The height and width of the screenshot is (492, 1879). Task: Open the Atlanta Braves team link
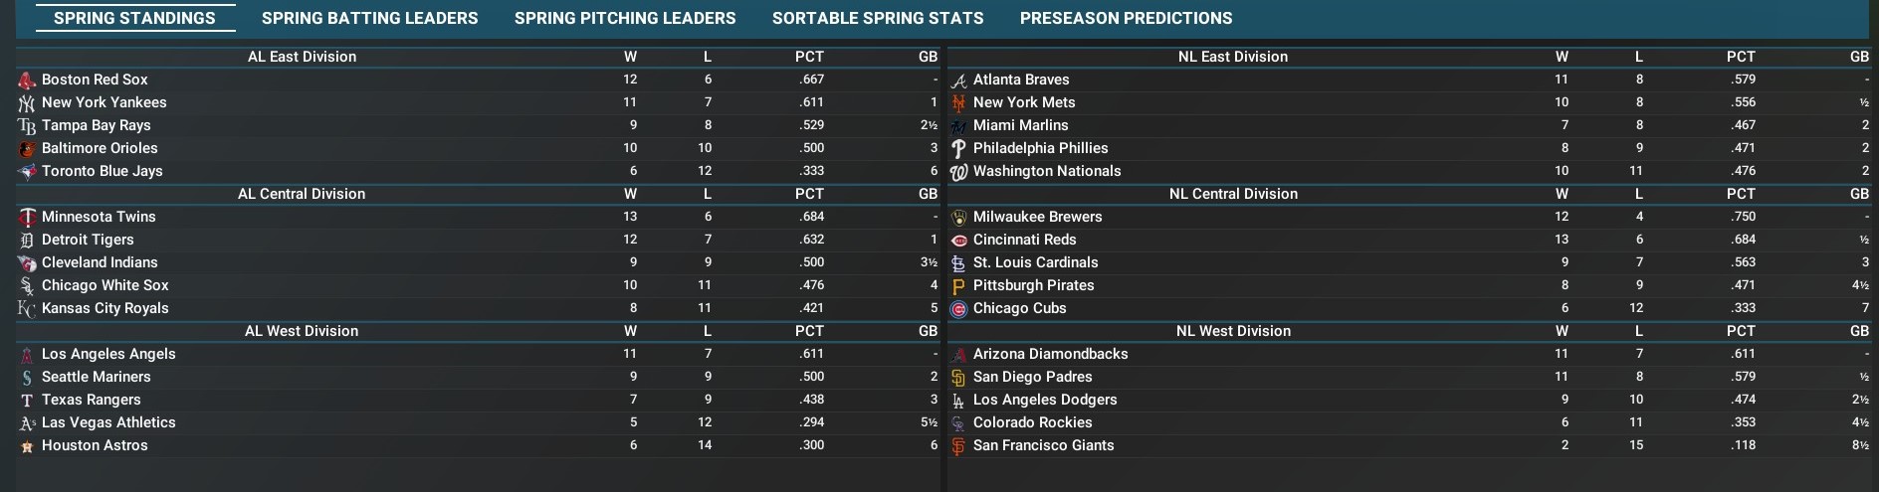coord(1021,80)
